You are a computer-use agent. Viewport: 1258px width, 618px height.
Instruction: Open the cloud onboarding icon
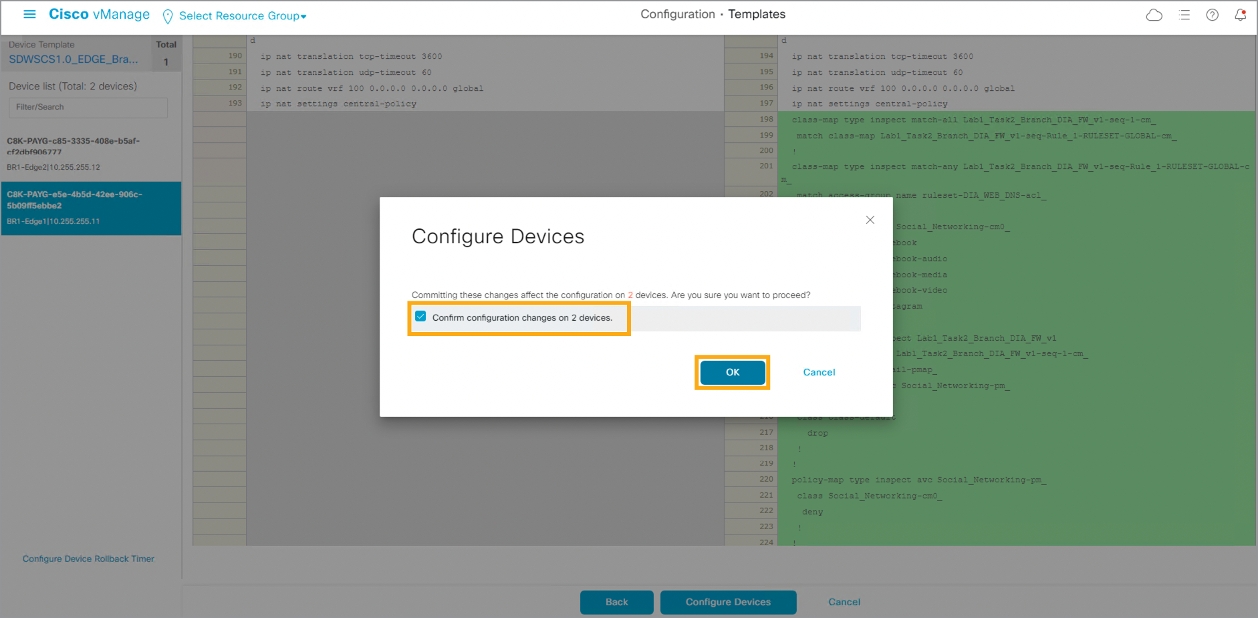1154,15
